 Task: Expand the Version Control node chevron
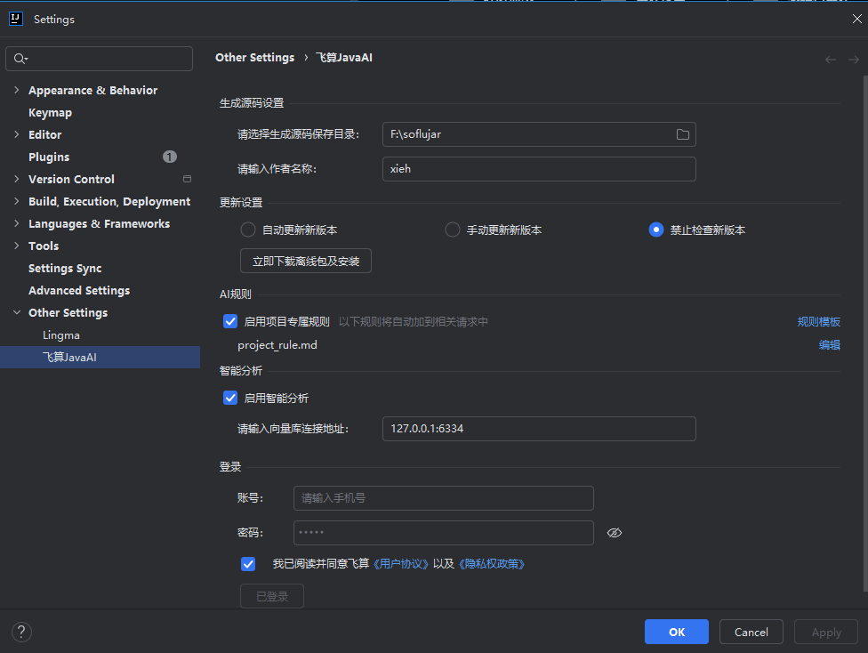click(17, 178)
